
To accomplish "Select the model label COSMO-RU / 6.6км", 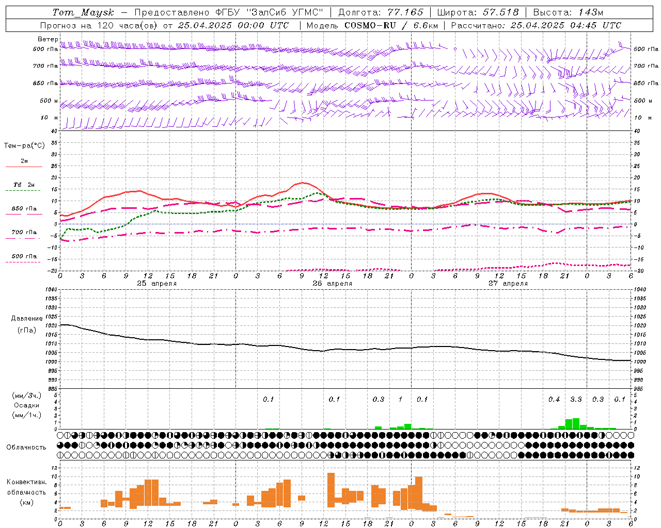I will click(x=391, y=25).
